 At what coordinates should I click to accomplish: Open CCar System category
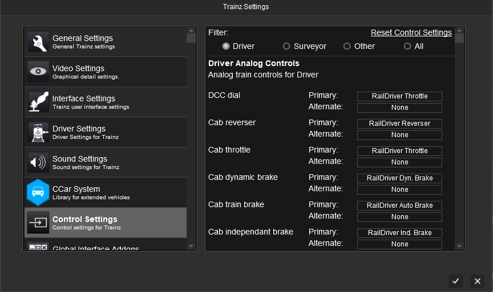point(106,192)
